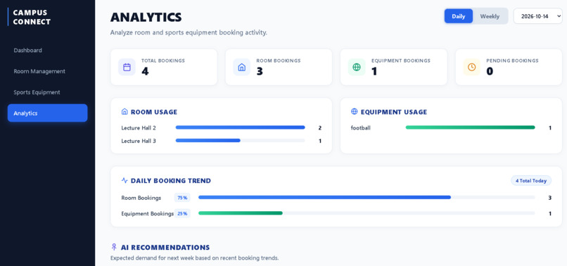Click the football label in Equipment Usage
Screen dimensions: 567x266
point(360,128)
